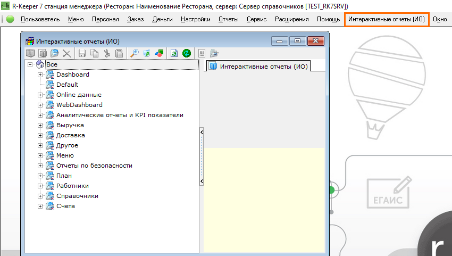This screenshot has width=452, height=256.
Task: Expand the Справочники tree node
Action: click(x=40, y=196)
